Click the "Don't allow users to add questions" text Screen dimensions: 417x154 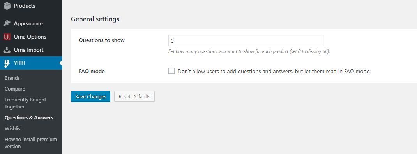274,71
